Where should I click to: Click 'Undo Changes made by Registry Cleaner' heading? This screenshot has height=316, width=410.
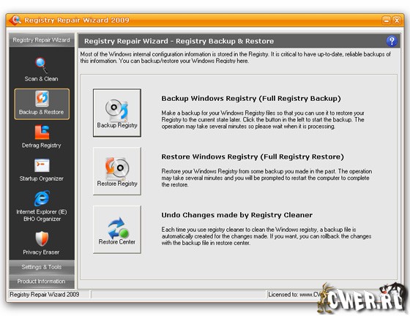point(237,215)
